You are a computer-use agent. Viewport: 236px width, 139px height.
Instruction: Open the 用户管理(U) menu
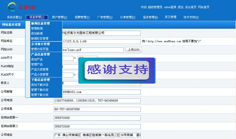[60, 17]
